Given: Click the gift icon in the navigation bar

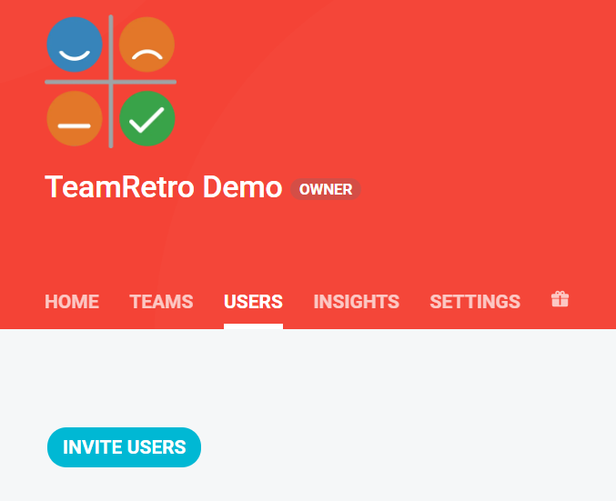Looking at the screenshot, I should pyautogui.click(x=560, y=299).
